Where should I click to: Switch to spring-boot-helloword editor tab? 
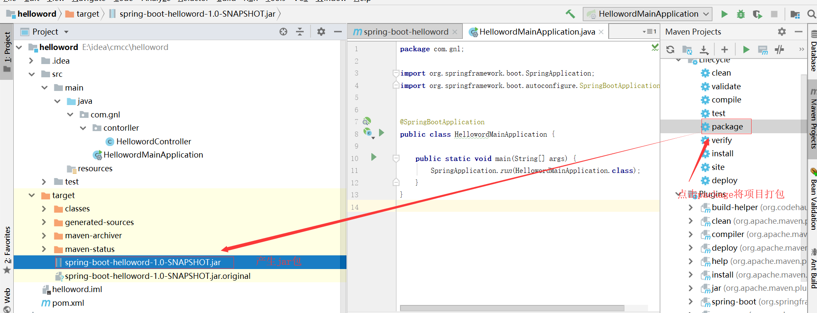coord(405,32)
